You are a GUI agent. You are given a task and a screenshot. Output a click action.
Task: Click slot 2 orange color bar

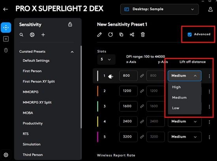(98, 91)
